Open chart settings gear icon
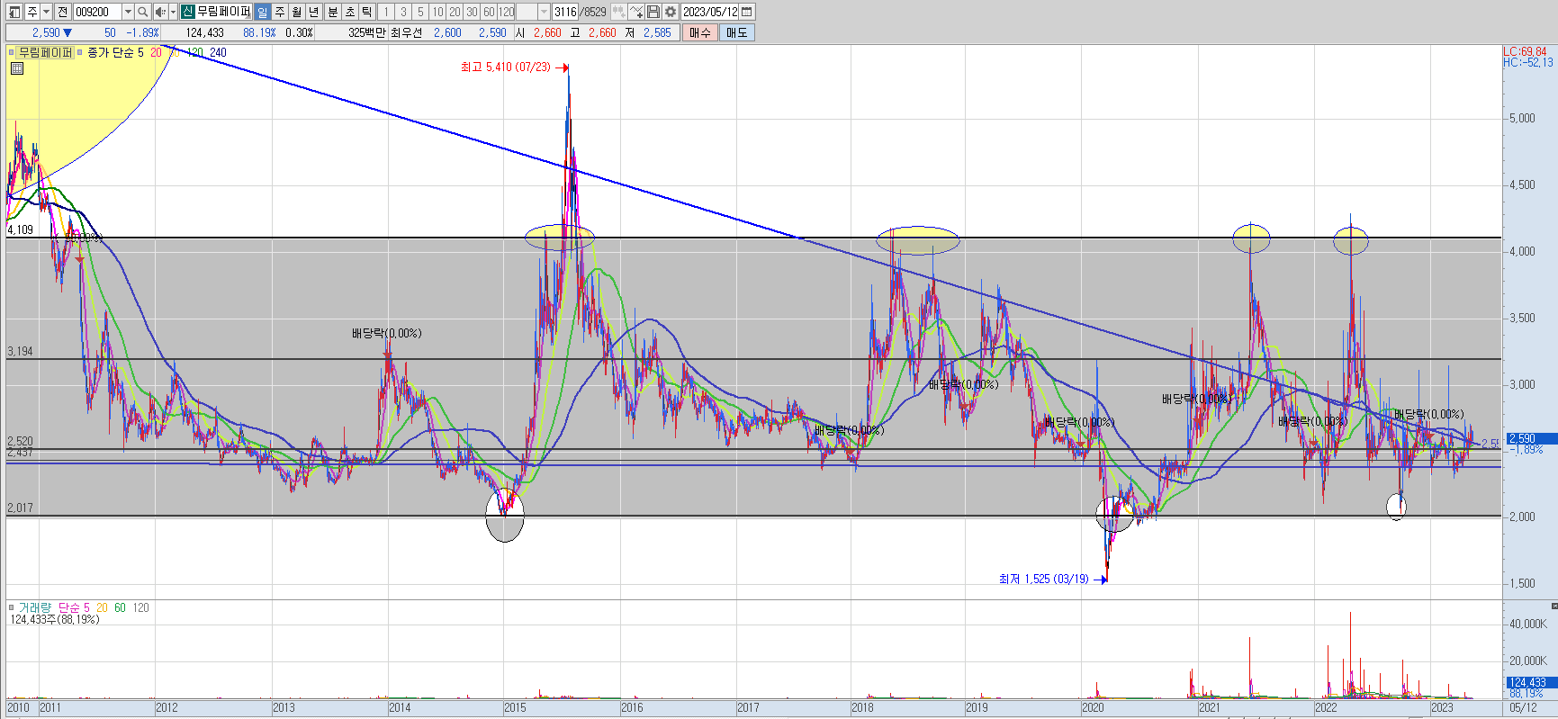This screenshot has width=1558, height=719. click(670, 12)
